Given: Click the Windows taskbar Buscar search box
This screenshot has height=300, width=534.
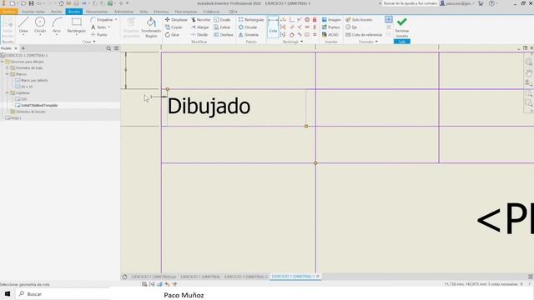Looking at the screenshot, I should [63, 294].
